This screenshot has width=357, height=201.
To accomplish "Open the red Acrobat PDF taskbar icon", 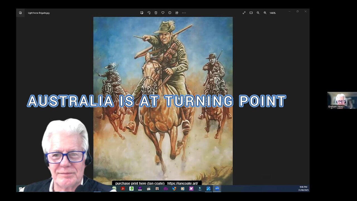I will pos(123,189).
